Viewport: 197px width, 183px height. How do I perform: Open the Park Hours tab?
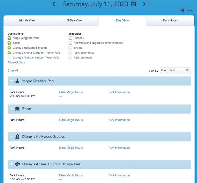click(x=170, y=20)
